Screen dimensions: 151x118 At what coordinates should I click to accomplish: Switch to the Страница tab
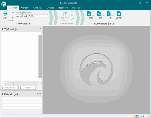[x=38, y=8]
